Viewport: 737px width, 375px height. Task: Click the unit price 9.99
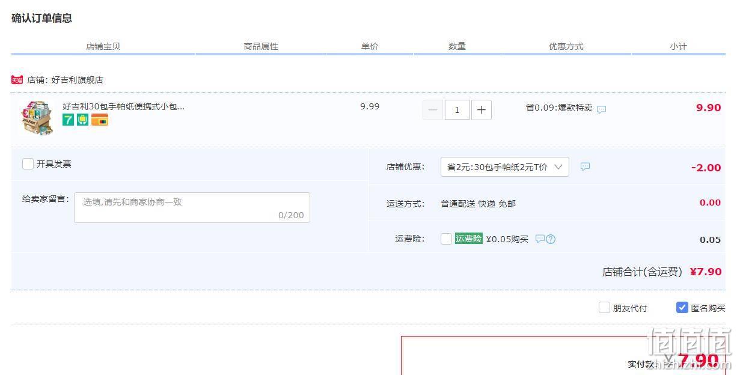coord(370,106)
